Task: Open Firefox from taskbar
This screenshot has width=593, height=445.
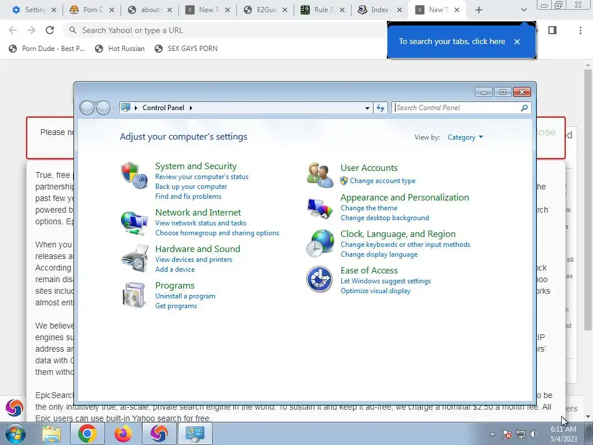Action: click(123, 433)
